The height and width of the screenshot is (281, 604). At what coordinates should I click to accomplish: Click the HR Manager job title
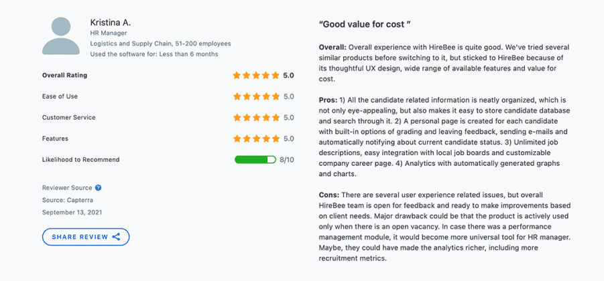108,33
